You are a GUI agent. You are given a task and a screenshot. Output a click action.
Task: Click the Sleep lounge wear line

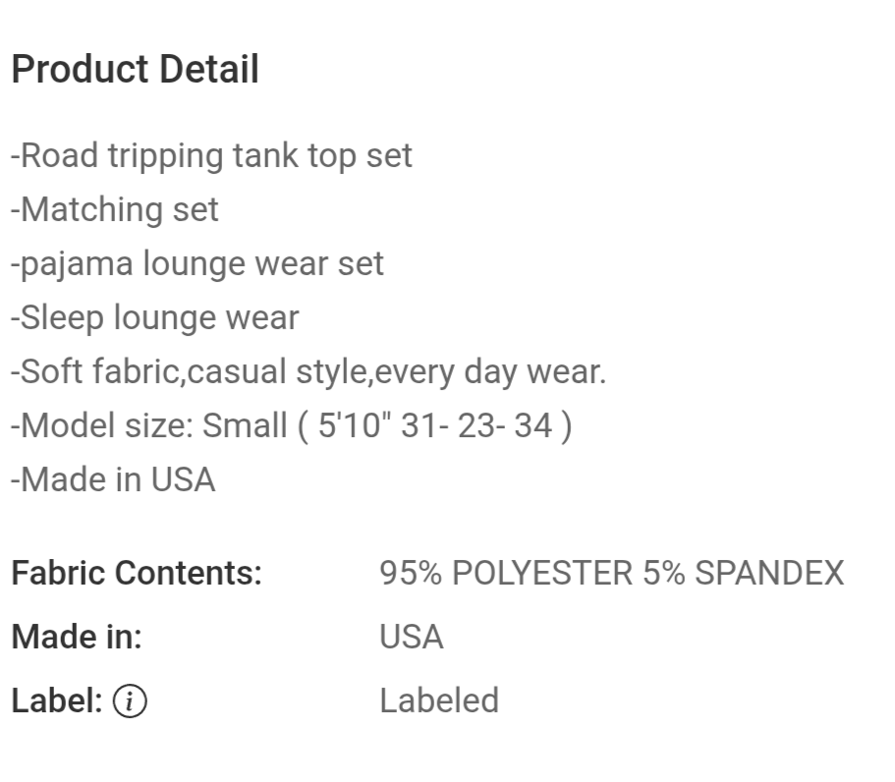click(154, 318)
